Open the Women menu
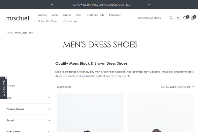 click(x=42, y=15)
